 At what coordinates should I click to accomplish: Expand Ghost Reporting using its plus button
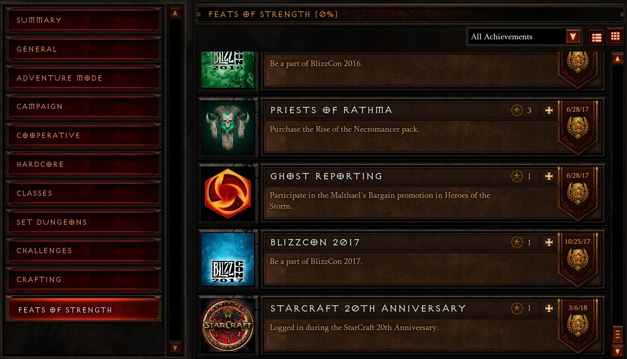(x=549, y=176)
